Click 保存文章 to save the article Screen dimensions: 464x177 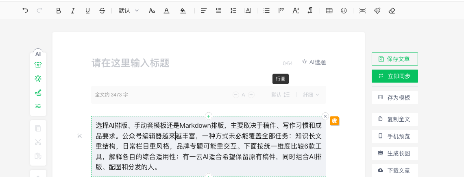395,59
